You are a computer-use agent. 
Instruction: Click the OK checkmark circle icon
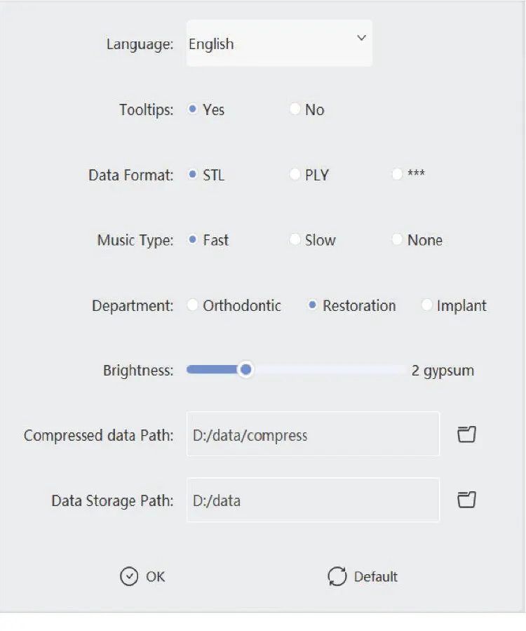pyautogui.click(x=129, y=576)
